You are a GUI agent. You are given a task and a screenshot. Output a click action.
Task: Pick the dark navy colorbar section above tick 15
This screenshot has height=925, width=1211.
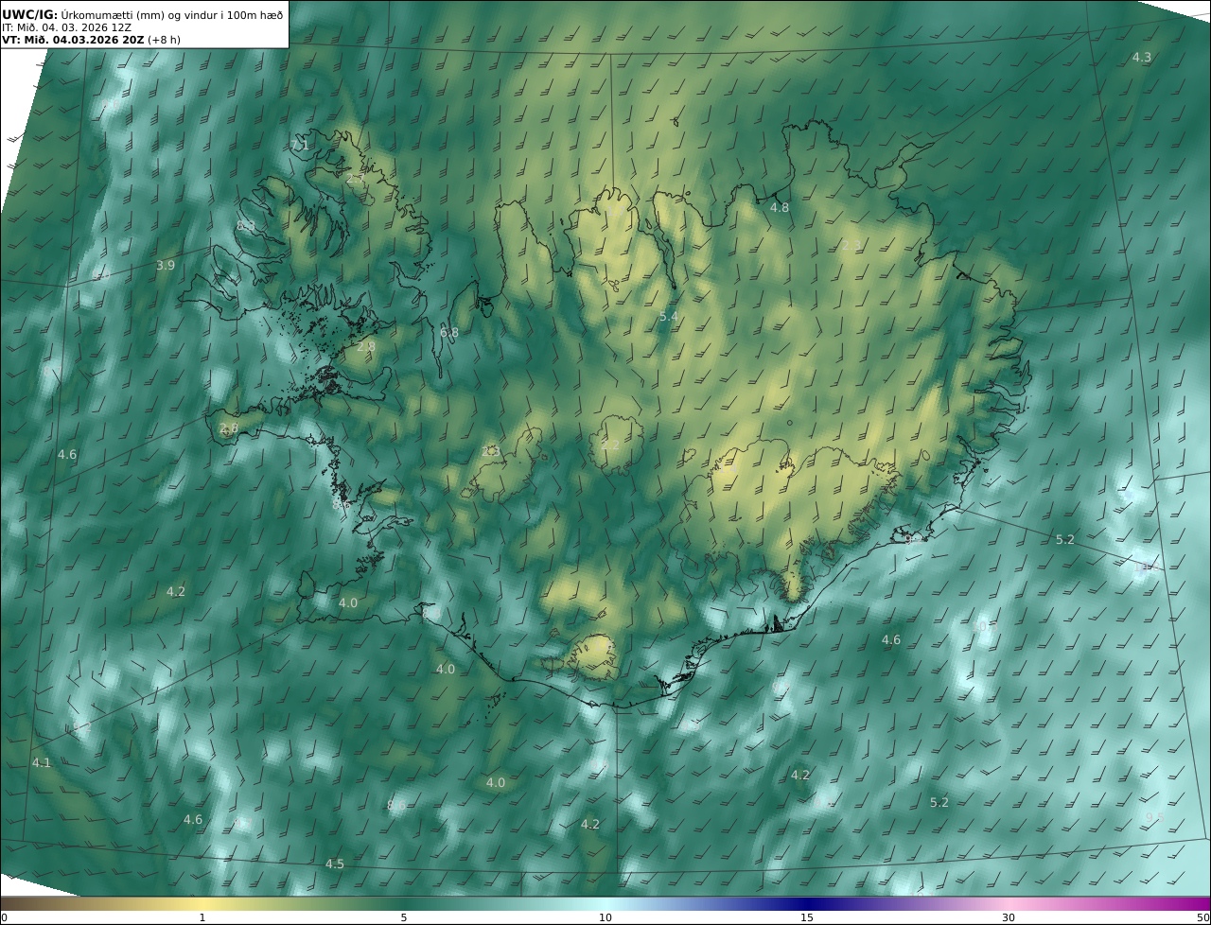point(807,903)
